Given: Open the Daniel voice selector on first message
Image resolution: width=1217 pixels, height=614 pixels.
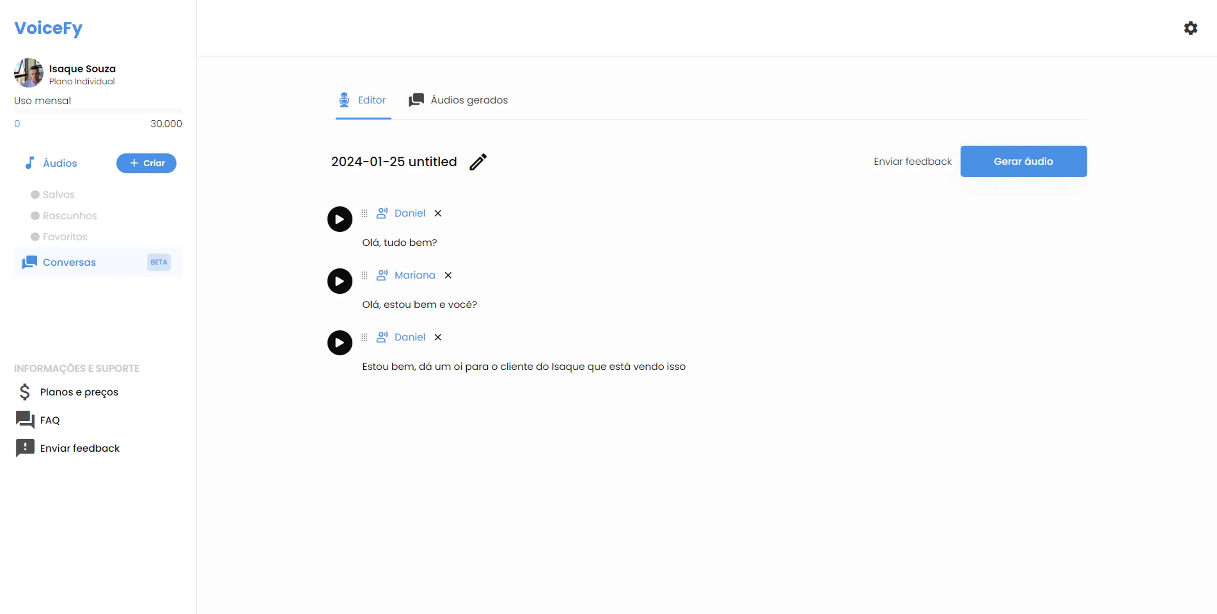Looking at the screenshot, I should click(409, 213).
